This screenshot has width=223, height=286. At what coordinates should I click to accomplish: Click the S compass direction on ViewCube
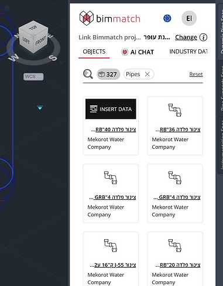tap(53, 58)
